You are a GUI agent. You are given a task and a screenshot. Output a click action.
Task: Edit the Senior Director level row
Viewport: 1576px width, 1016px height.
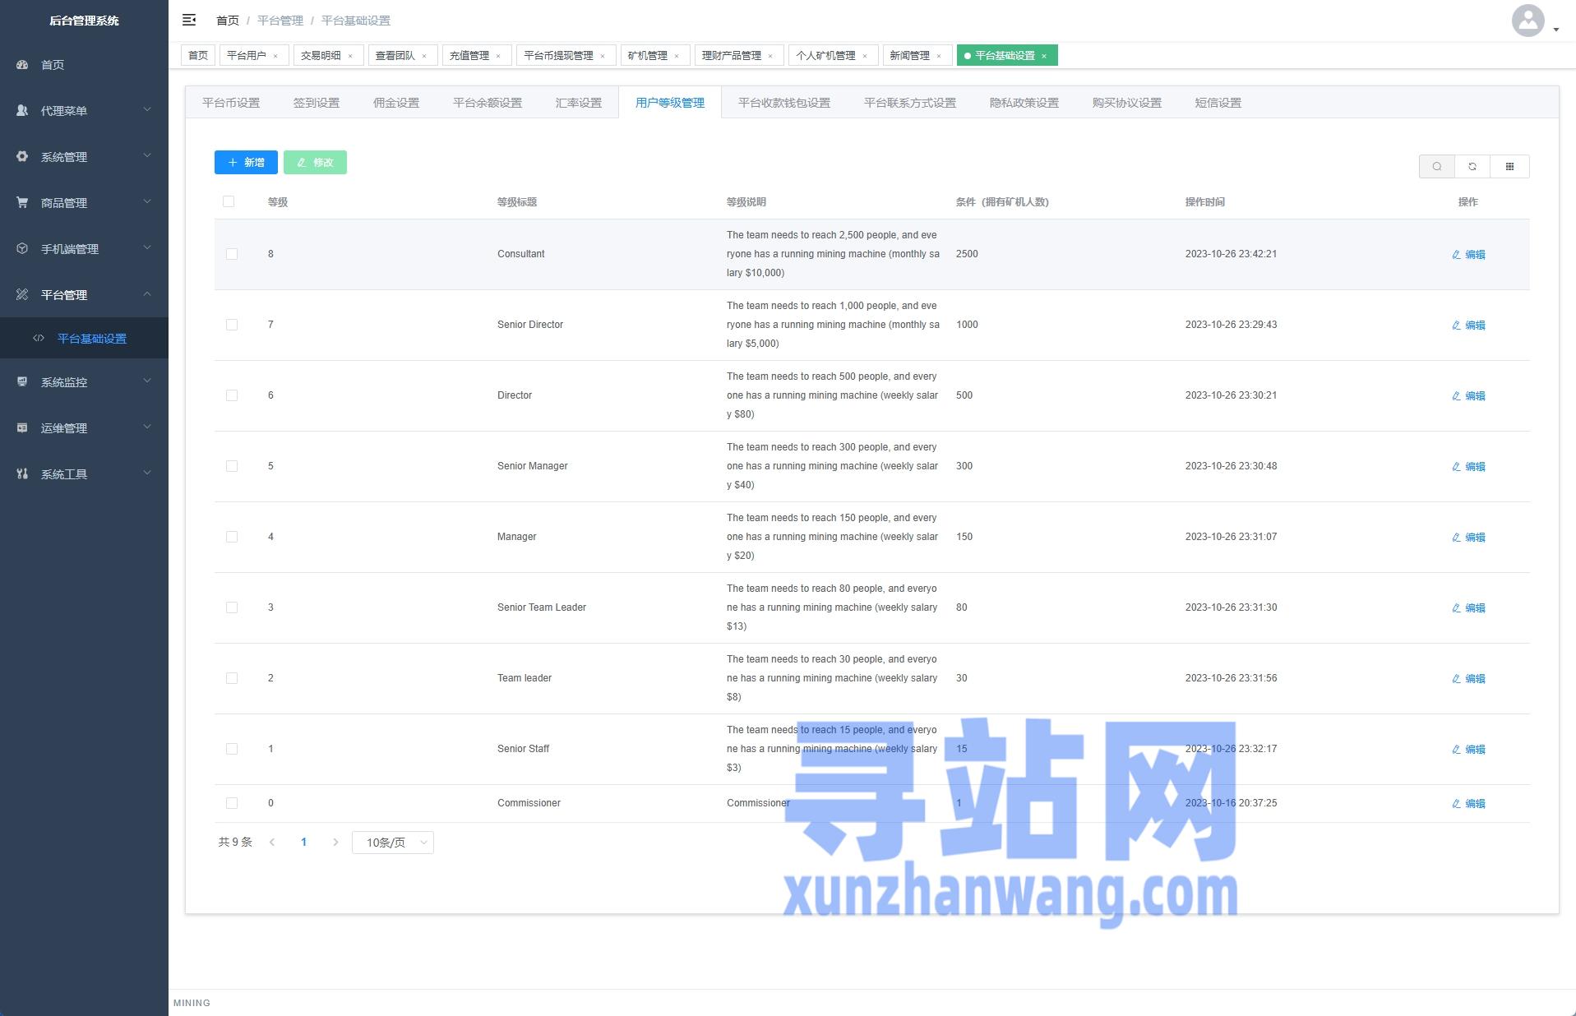click(1468, 326)
